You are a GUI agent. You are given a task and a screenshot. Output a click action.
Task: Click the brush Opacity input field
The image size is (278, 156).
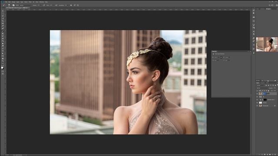[x=39, y=5]
